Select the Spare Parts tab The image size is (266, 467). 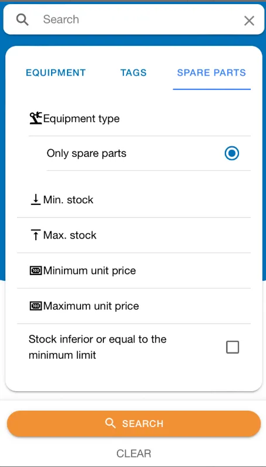[211, 73]
